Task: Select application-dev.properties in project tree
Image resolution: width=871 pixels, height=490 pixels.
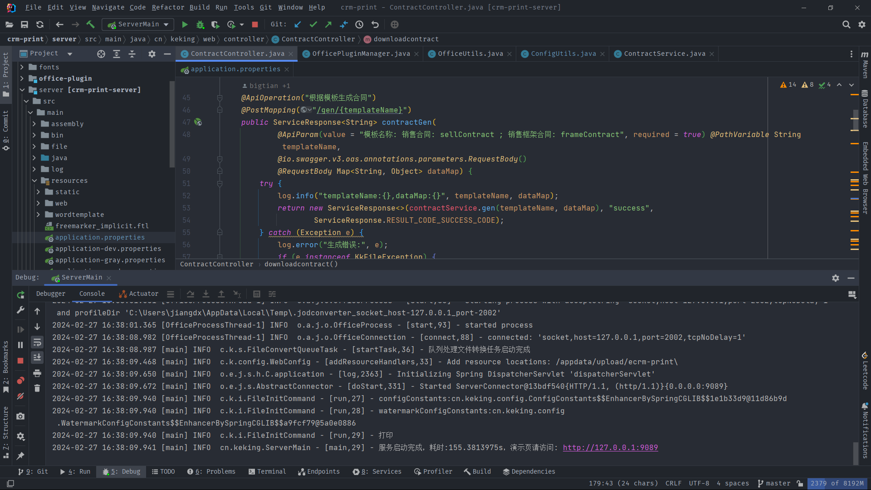Action: point(108,249)
